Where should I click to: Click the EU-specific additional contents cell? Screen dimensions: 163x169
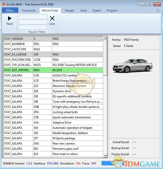(x=77, y=96)
